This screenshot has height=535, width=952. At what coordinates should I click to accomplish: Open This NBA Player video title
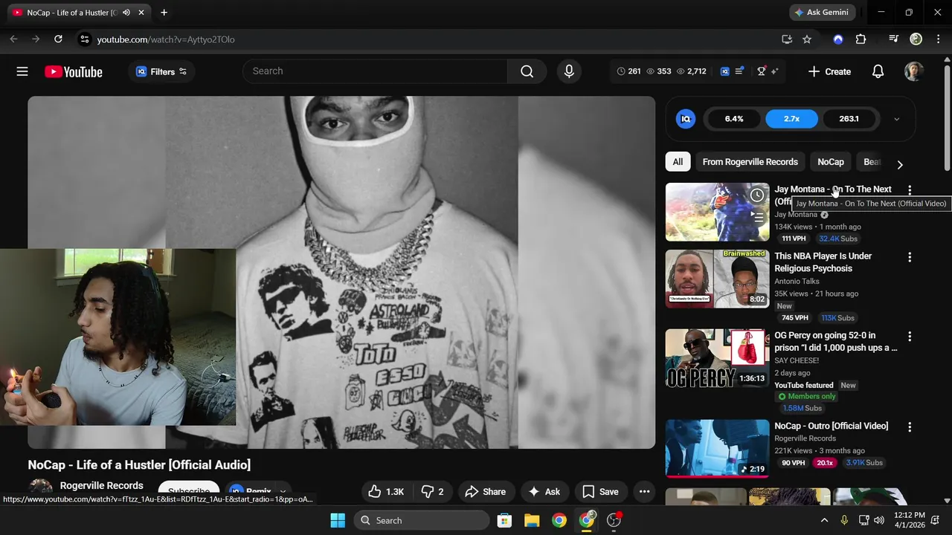[823, 262]
